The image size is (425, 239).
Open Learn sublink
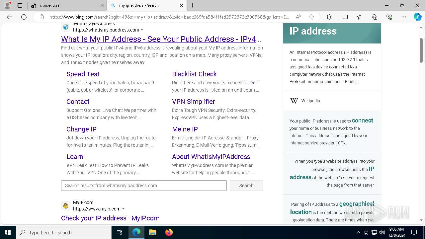75,157
